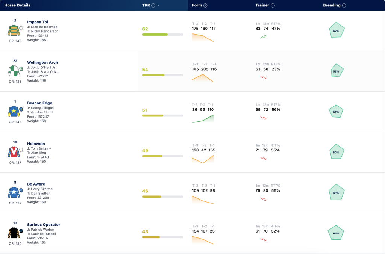Click the TPR info icon

click(153, 5)
